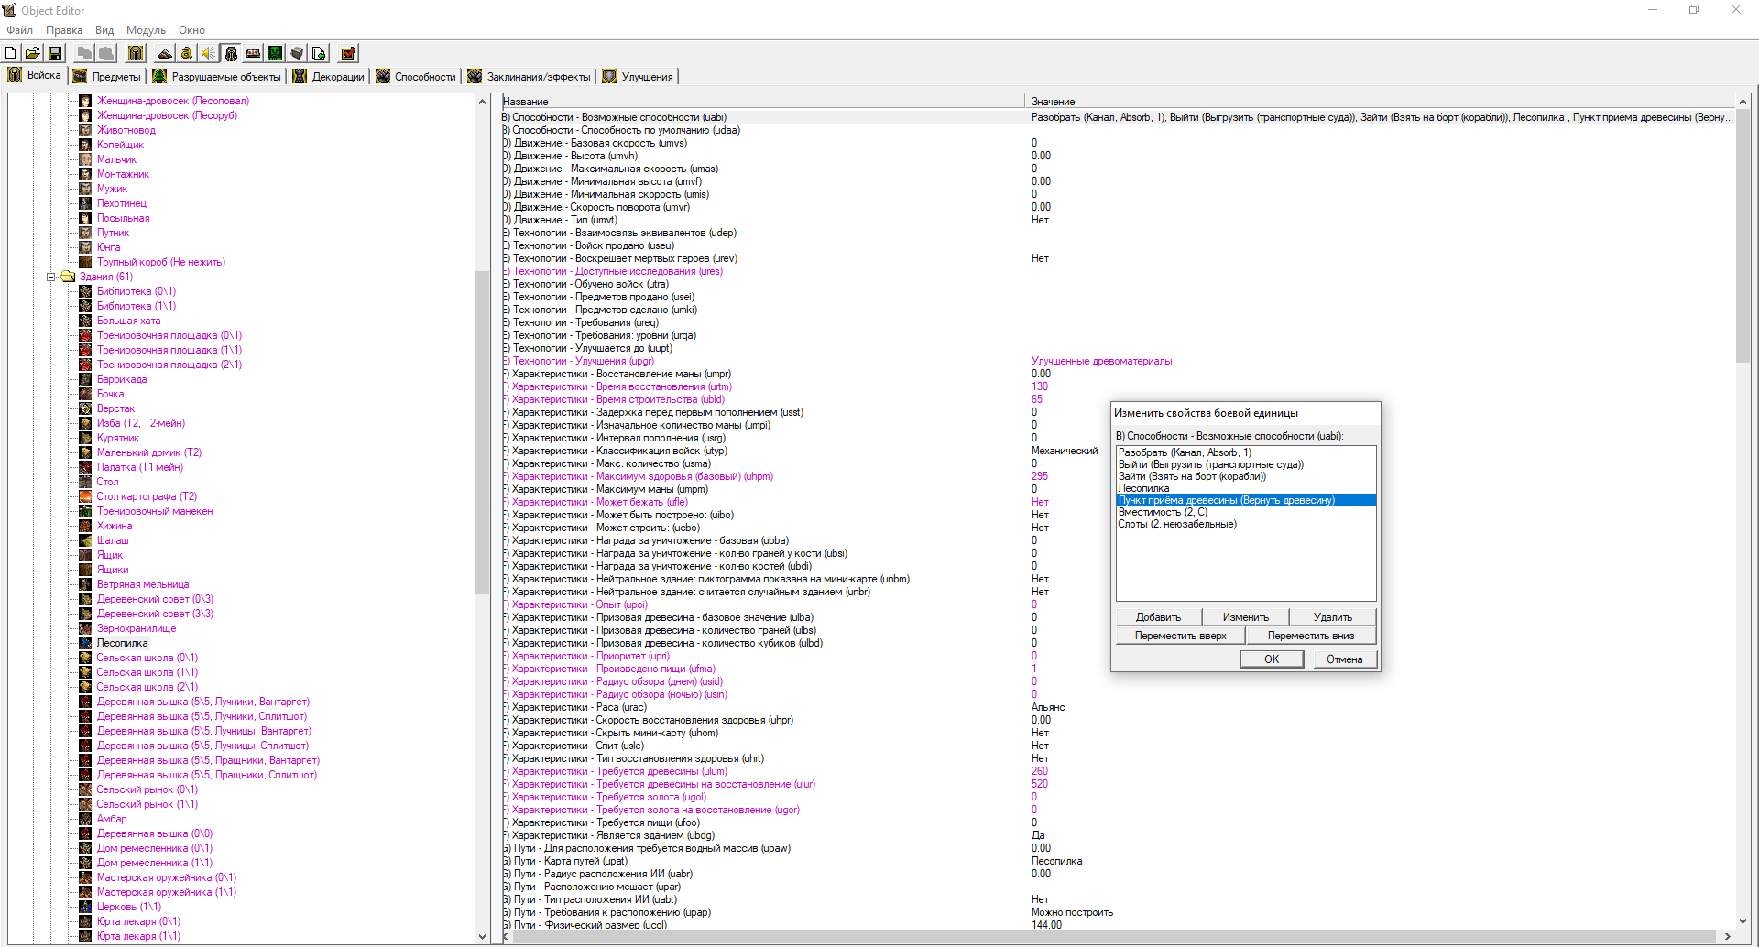Open the Object Manager box icon
The height and width of the screenshot is (947, 1759).
[x=297, y=53]
